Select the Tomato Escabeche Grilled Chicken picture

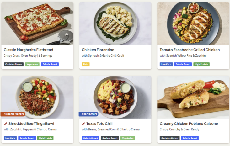tap(193, 23)
